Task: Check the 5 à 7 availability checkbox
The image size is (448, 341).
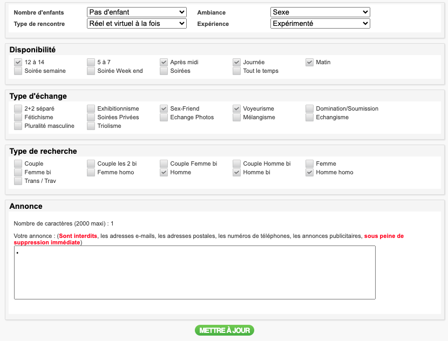Action: click(x=91, y=63)
